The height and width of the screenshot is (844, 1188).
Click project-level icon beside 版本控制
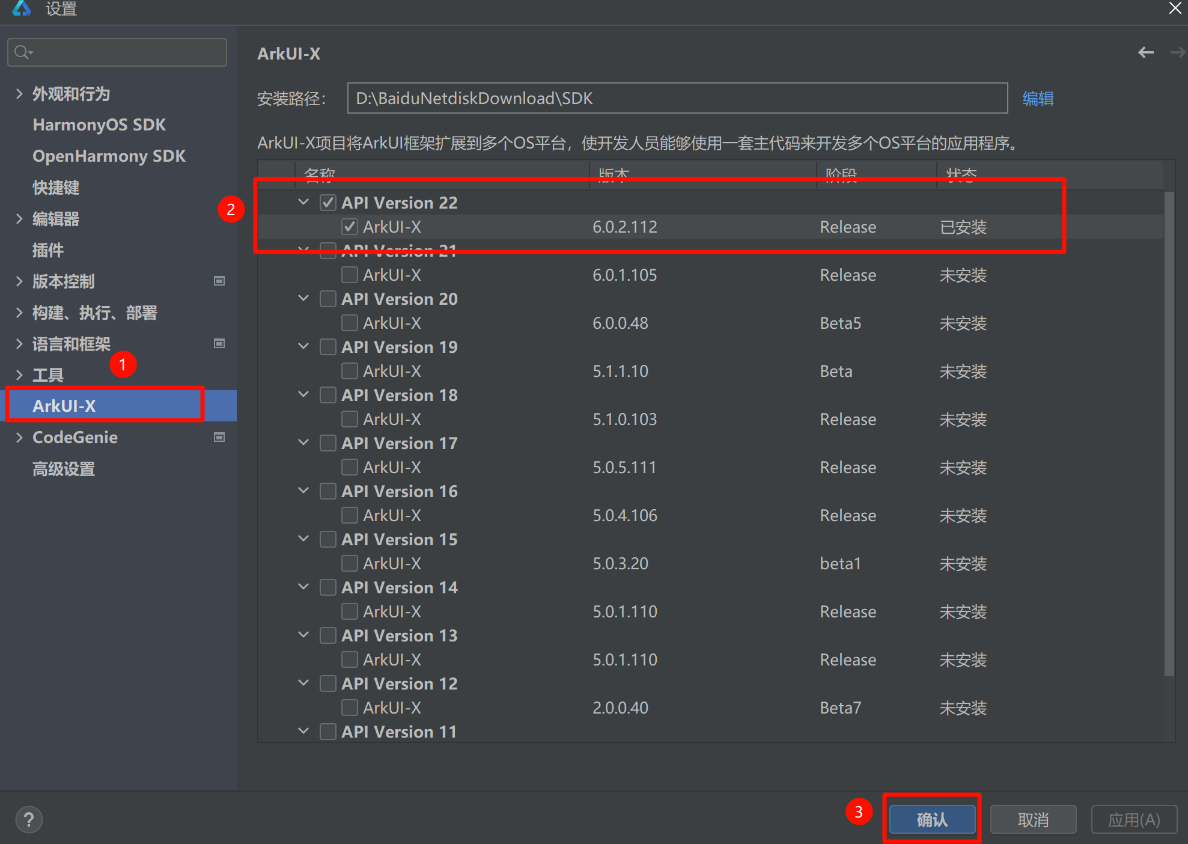[x=219, y=281]
